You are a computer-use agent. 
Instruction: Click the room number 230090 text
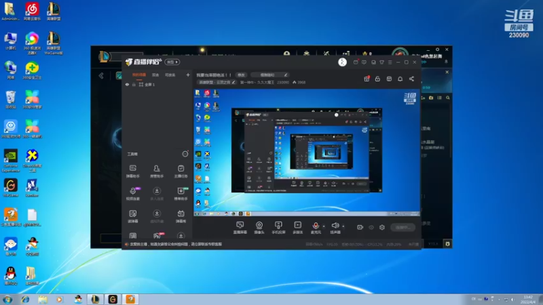coord(283,82)
